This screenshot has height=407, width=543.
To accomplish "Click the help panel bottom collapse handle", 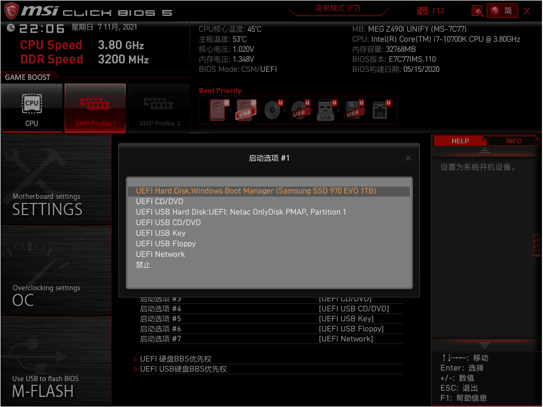I will 484,345.
